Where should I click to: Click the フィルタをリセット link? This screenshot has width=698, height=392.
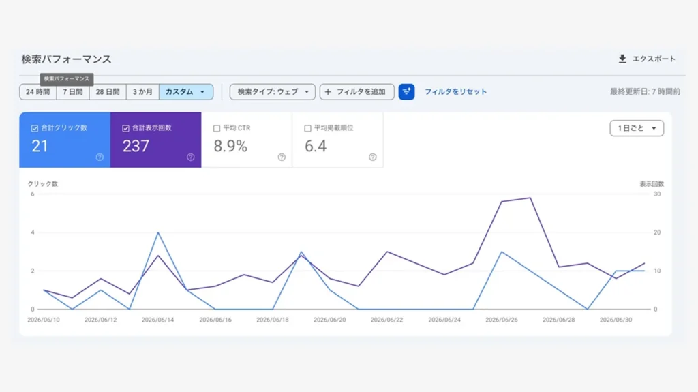pos(455,92)
